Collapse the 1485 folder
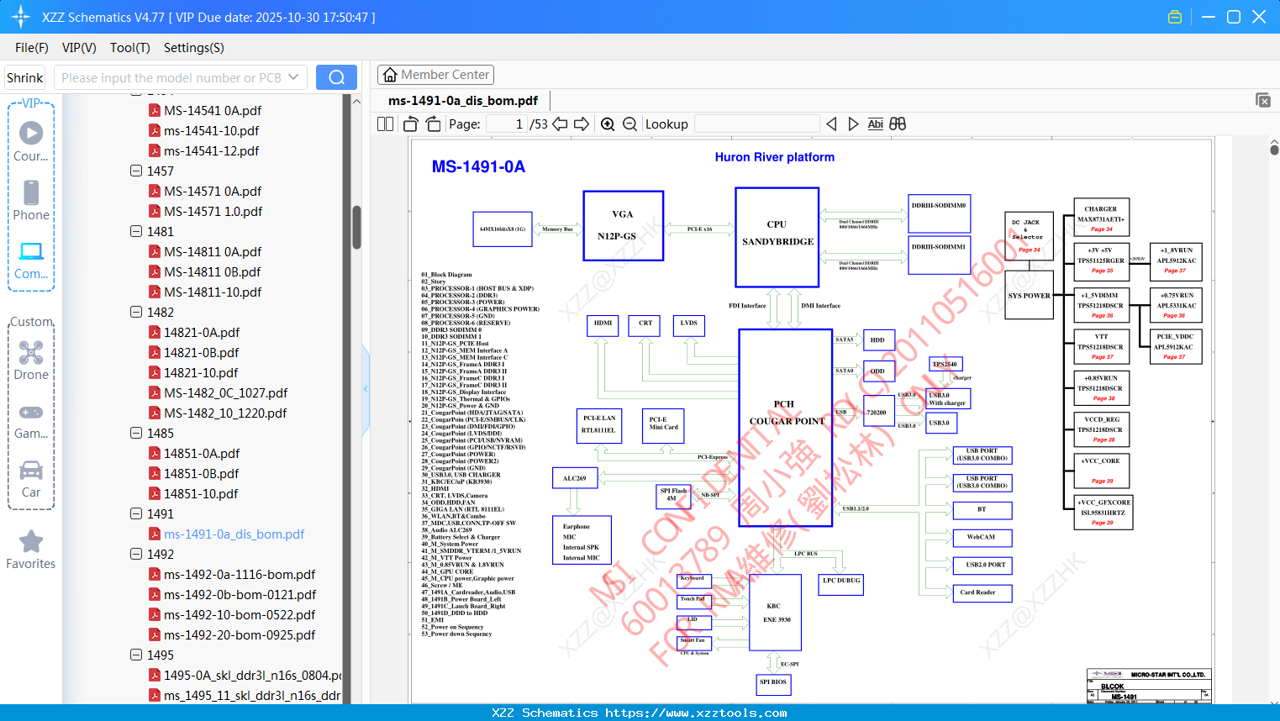This screenshot has width=1280, height=721. point(136,433)
